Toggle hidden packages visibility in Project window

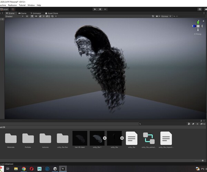click(x=203, y=124)
